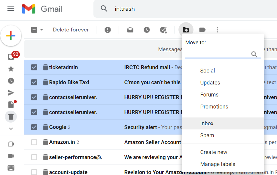This screenshot has height=175, width=277.
Task: Check the seller-performance message checkbox
Action: pyautogui.click(x=34, y=157)
